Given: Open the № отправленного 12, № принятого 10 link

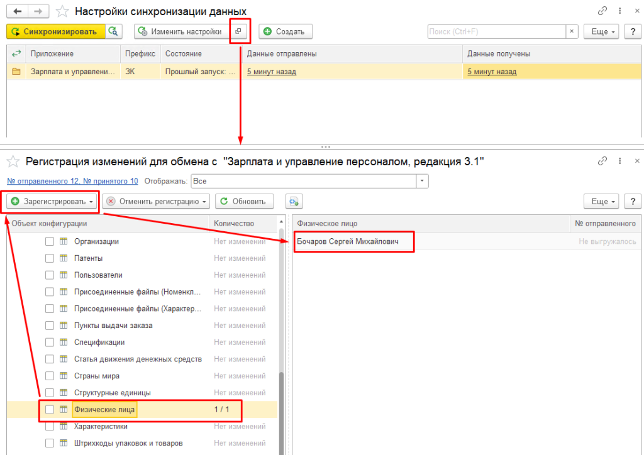Looking at the screenshot, I should click(72, 181).
